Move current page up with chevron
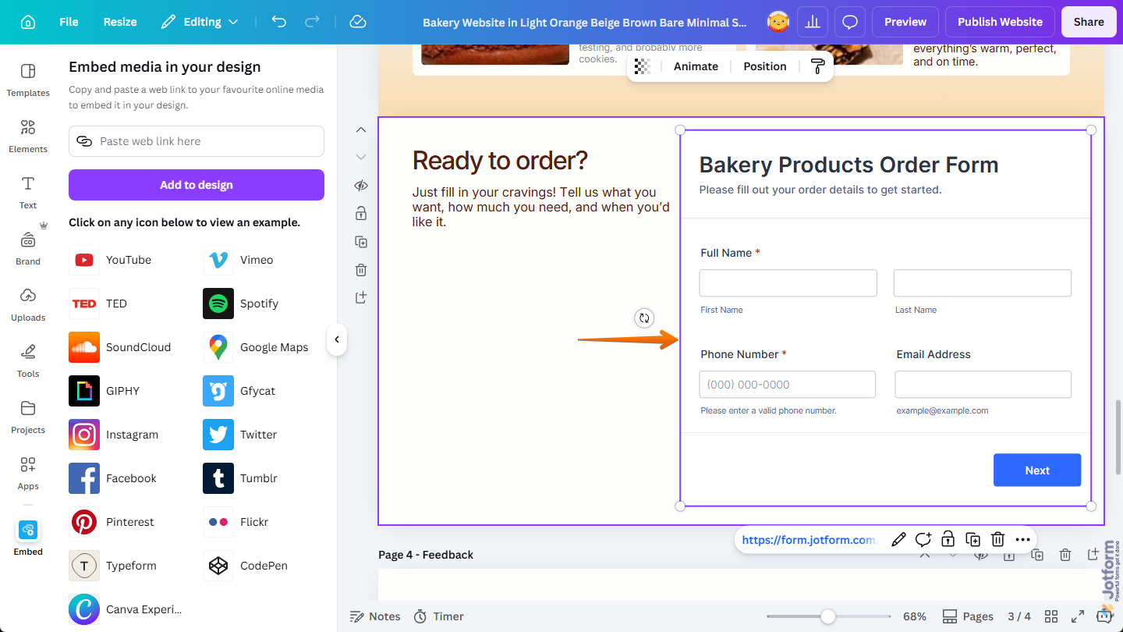The width and height of the screenshot is (1123, 632). [x=360, y=130]
